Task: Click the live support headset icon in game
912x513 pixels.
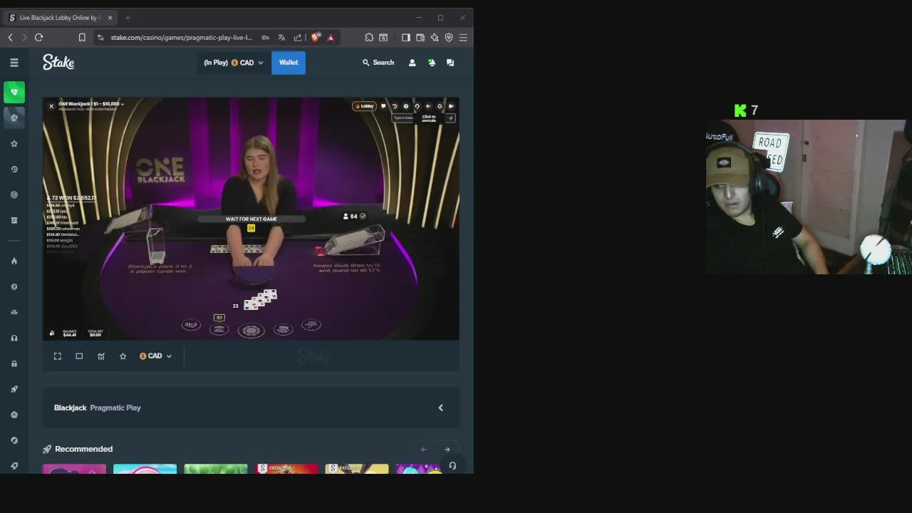Action: click(x=418, y=106)
